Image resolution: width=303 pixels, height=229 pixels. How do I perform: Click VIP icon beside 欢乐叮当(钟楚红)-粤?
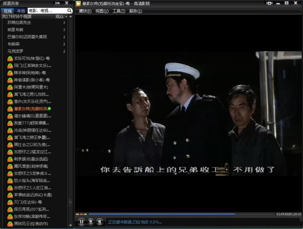click(x=10, y=59)
